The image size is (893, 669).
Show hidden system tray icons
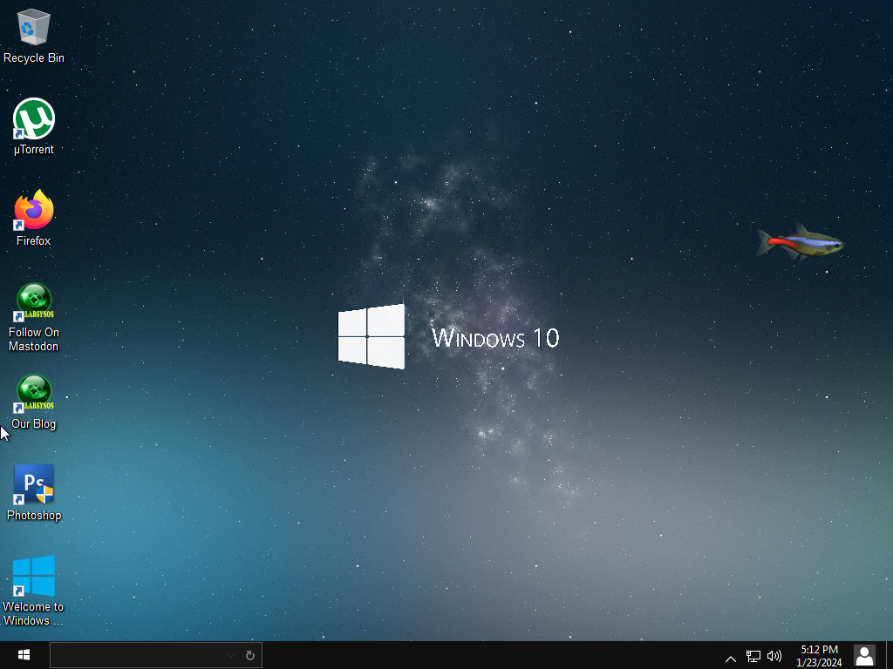point(731,658)
